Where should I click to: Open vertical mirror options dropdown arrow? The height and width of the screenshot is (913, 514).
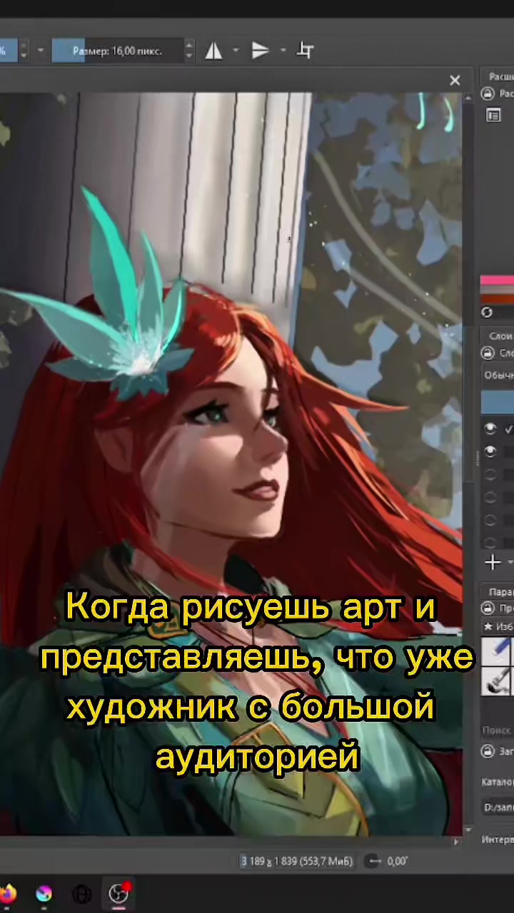[x=283, y=51]
